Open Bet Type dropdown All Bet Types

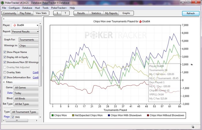coord(26,104)
